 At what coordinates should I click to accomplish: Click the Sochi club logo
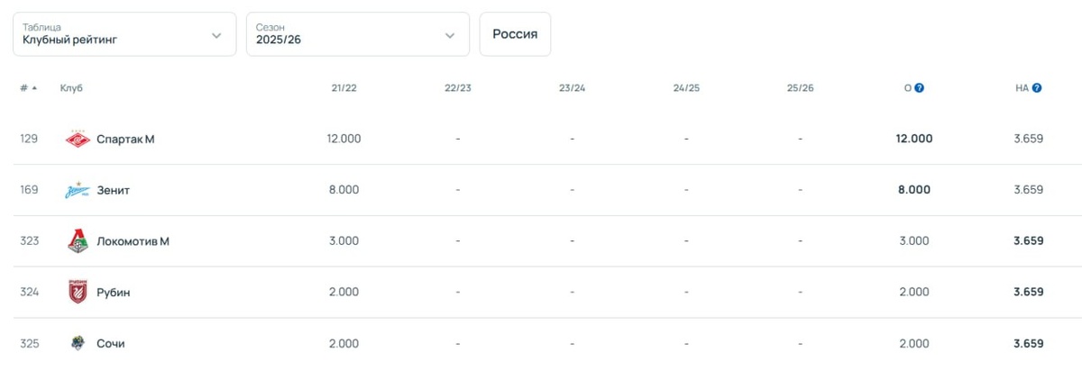pos(78,343)
